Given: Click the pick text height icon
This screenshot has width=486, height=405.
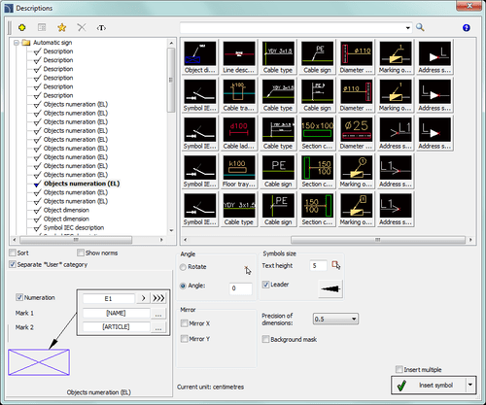Looking at the screenshot, I should point(336,265).
